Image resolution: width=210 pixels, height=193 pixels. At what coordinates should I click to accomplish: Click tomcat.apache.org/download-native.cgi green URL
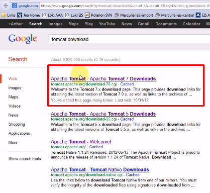tap(86, 175)
